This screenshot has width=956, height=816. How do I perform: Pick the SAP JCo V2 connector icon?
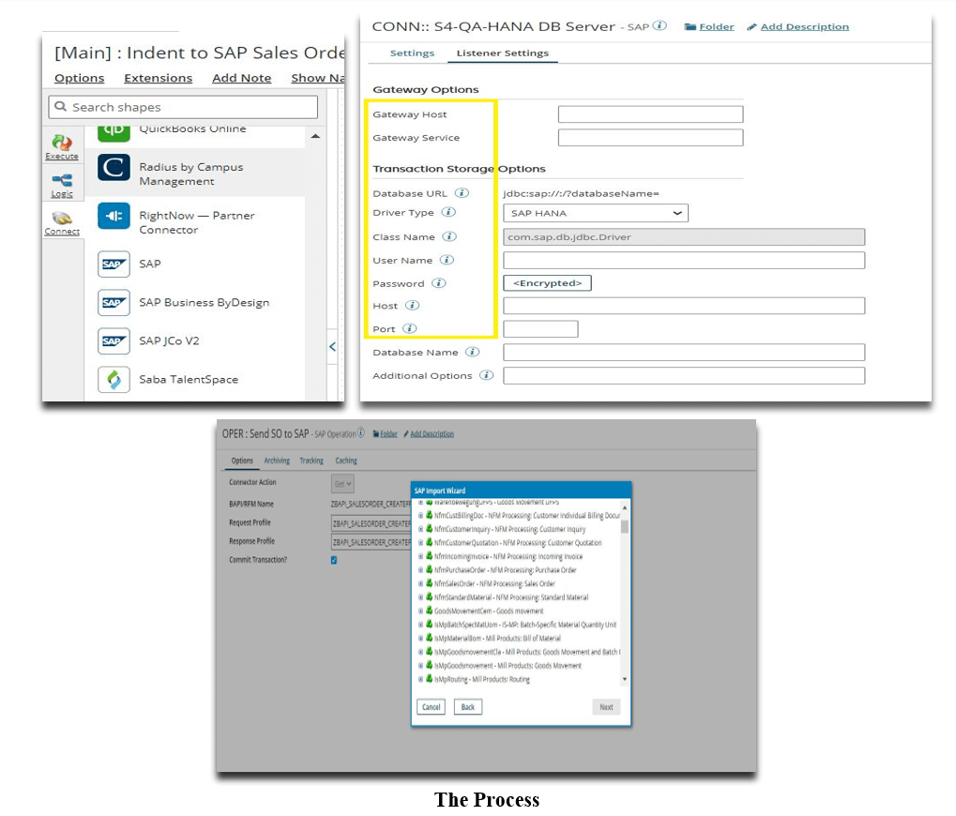click(x=114, y=341)
